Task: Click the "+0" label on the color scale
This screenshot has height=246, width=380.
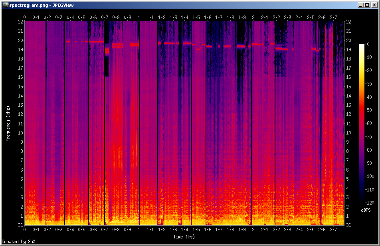Action: pyautogui.click(x=367, y=44)
